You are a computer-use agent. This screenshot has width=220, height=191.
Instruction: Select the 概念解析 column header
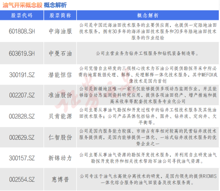coord(148,15)
